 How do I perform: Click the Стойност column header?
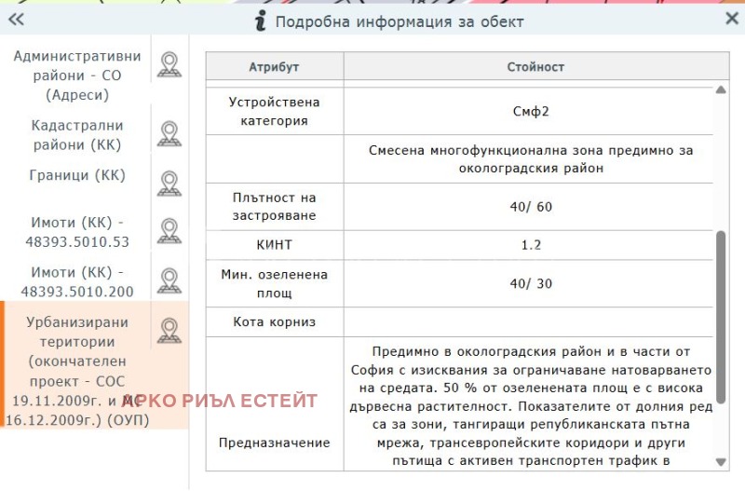[535, 67]
